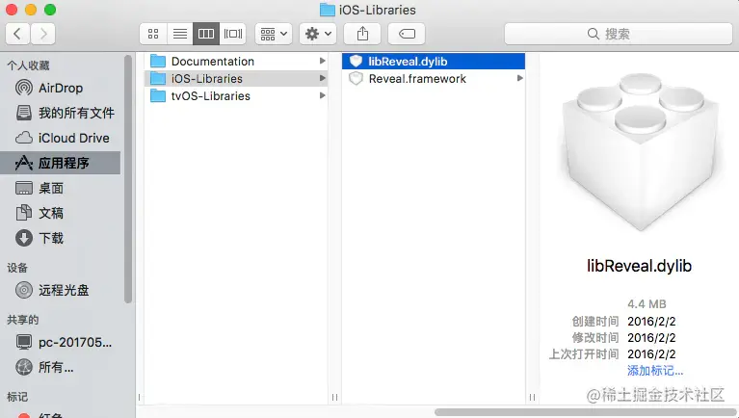The height and width of the screenshot is (418, 739).
Task: Select the libReveal.dylib file
Action: click(x=434, y=62)
